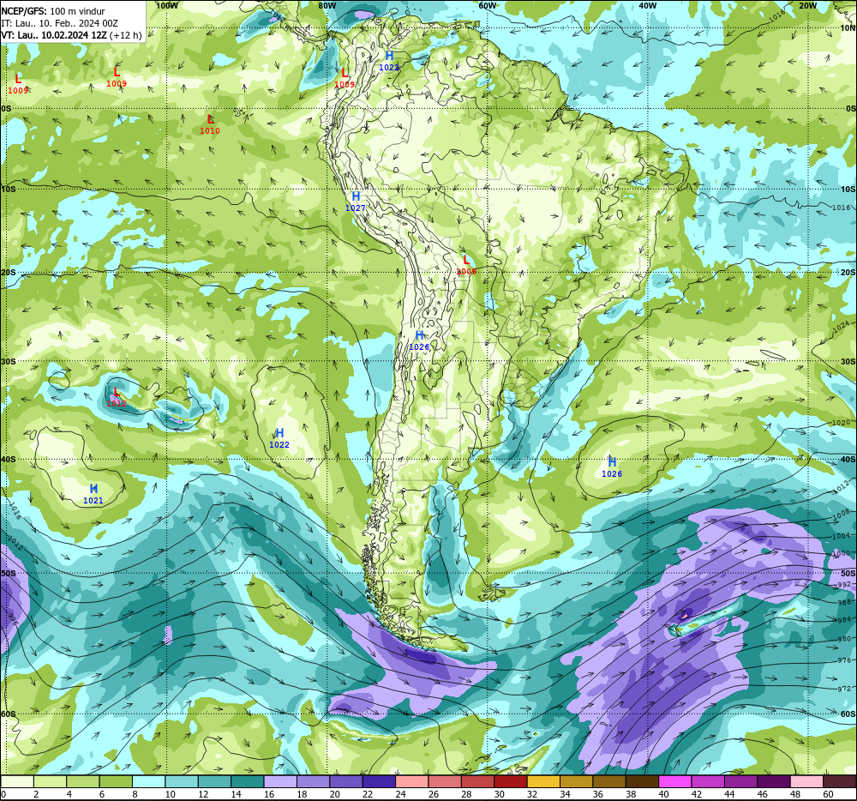The image size is (857, 801).
Task: Click the 1000 isobar label
Action: [842, 553]
